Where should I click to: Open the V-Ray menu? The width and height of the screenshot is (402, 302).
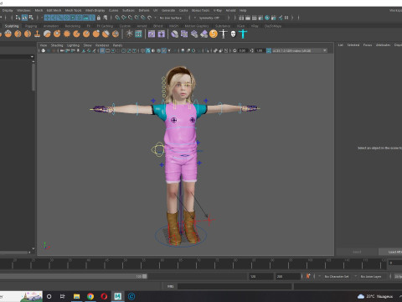218,10
